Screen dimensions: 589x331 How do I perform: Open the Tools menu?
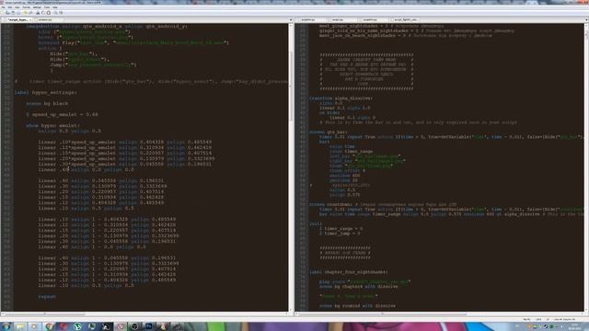[x=47, y=7]
